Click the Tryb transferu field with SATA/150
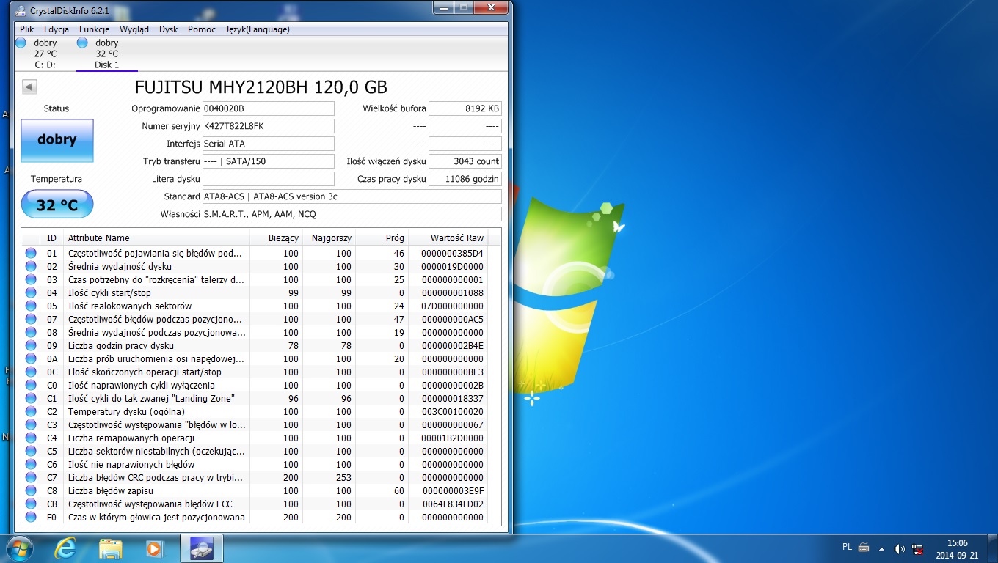998x563 pixels. tap(268, 161)
